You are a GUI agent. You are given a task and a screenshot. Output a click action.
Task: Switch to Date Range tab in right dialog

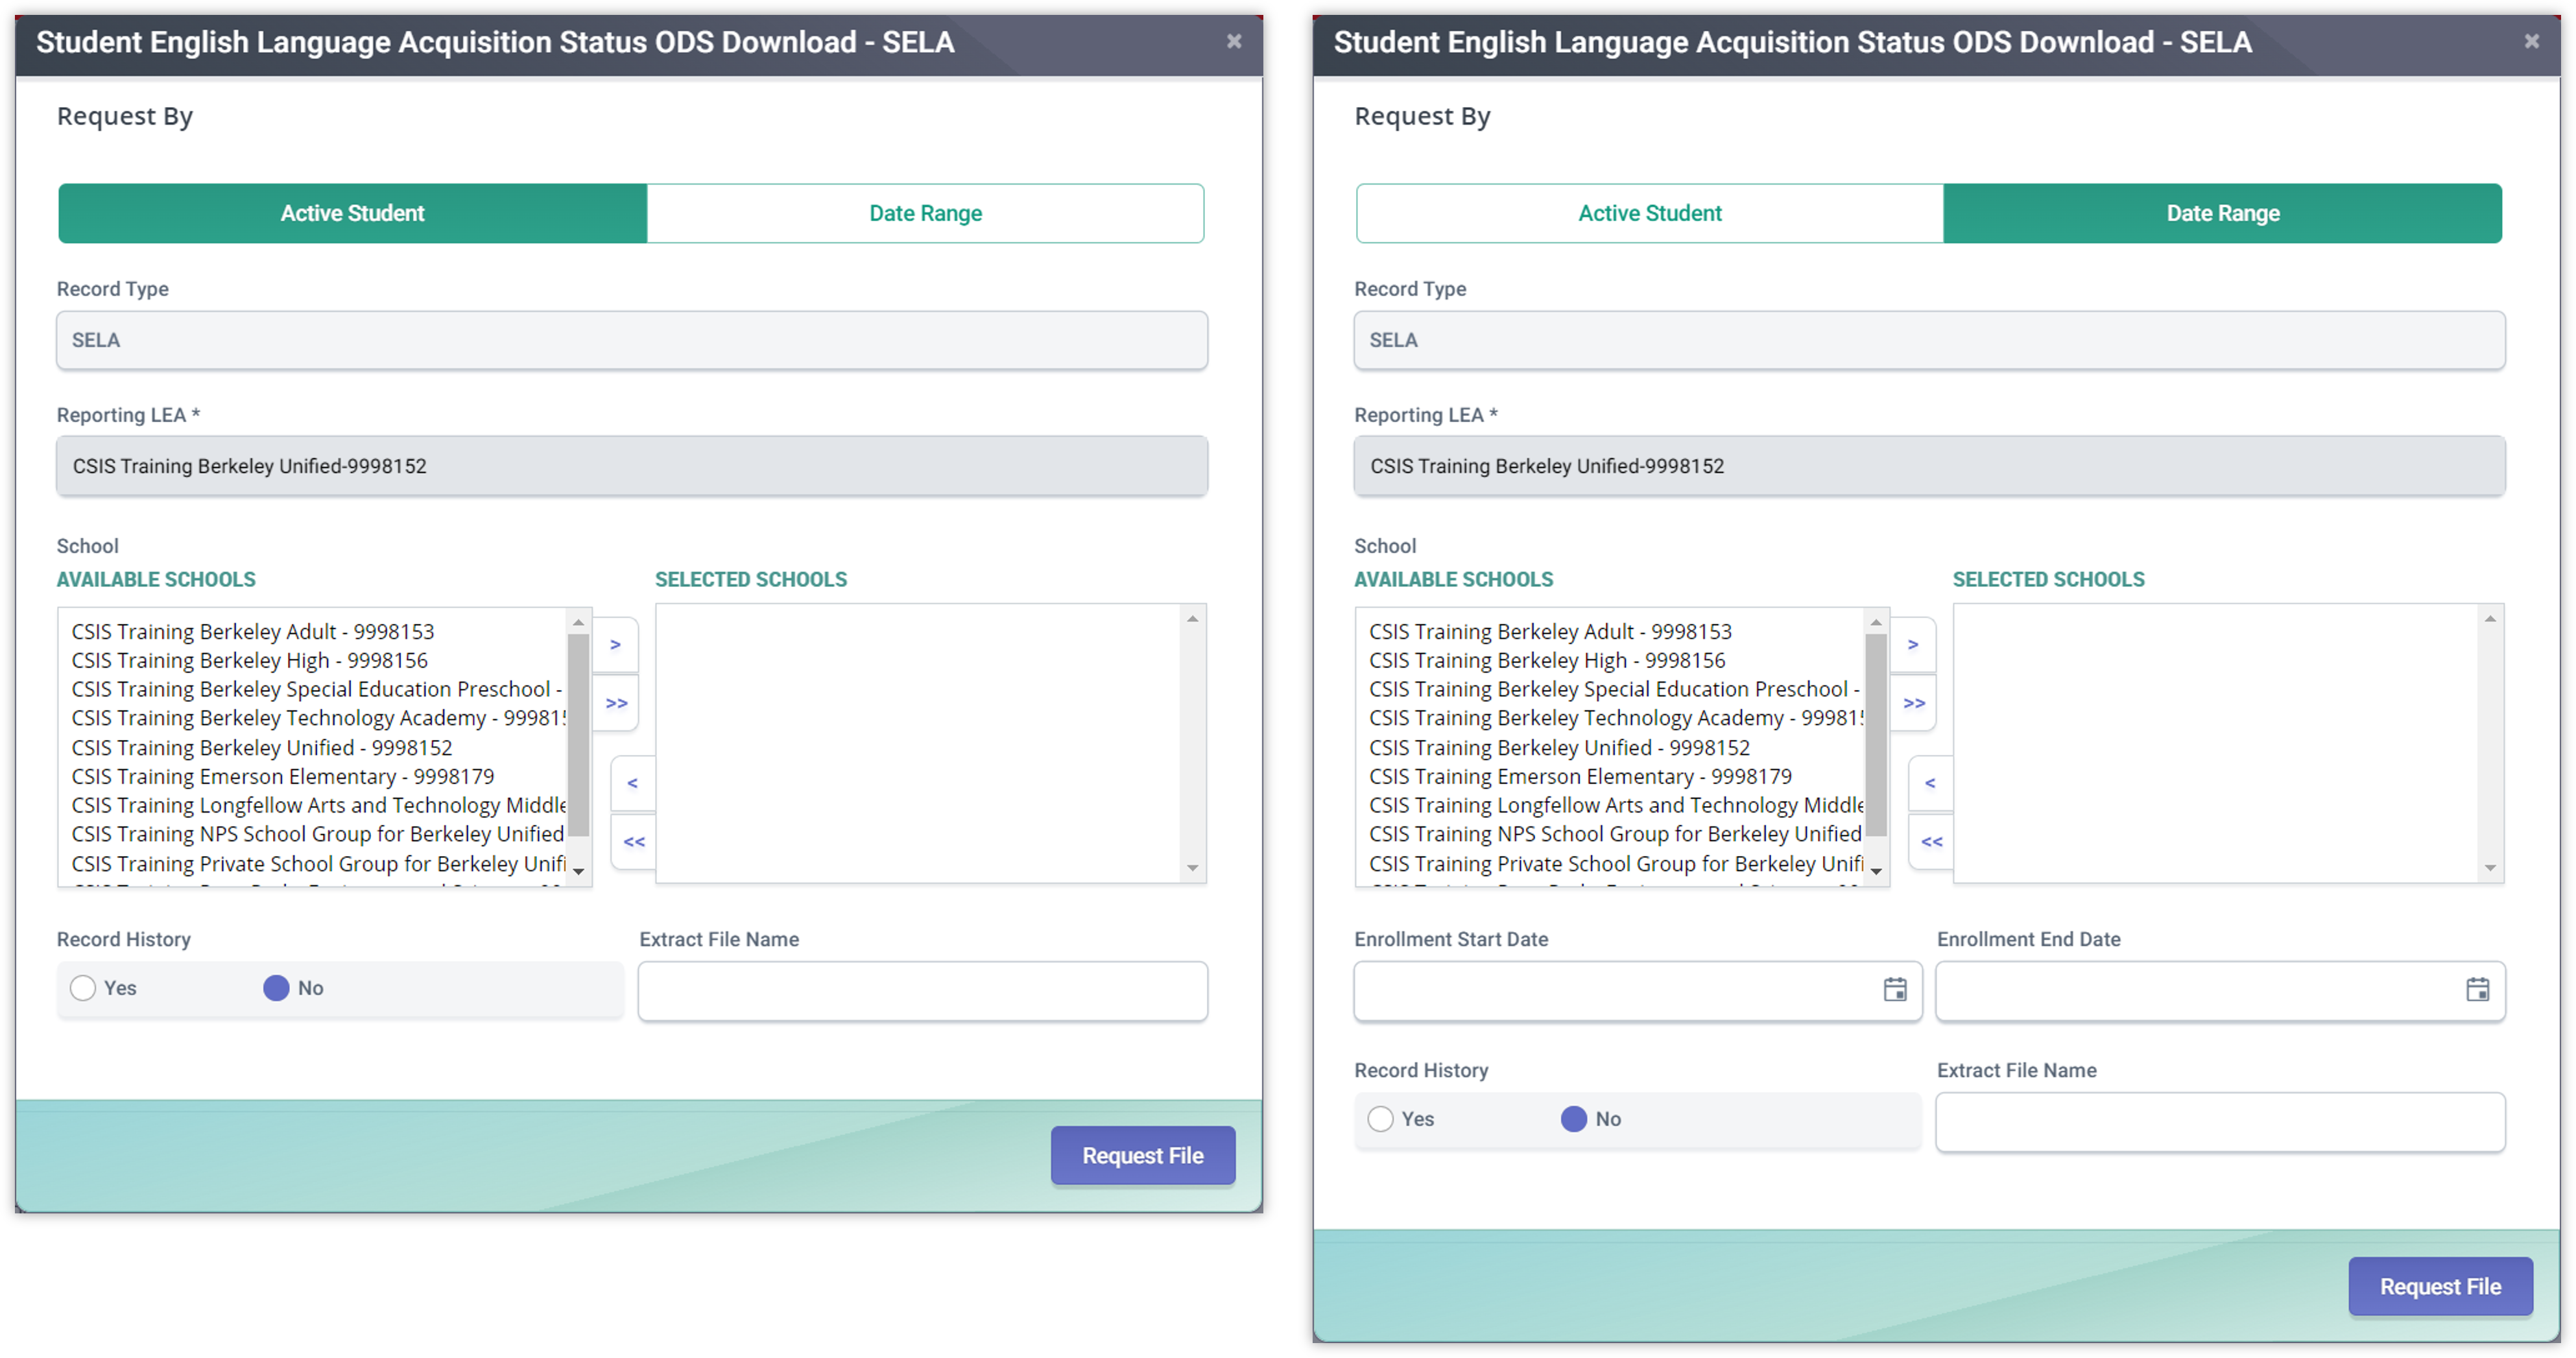2222,213
